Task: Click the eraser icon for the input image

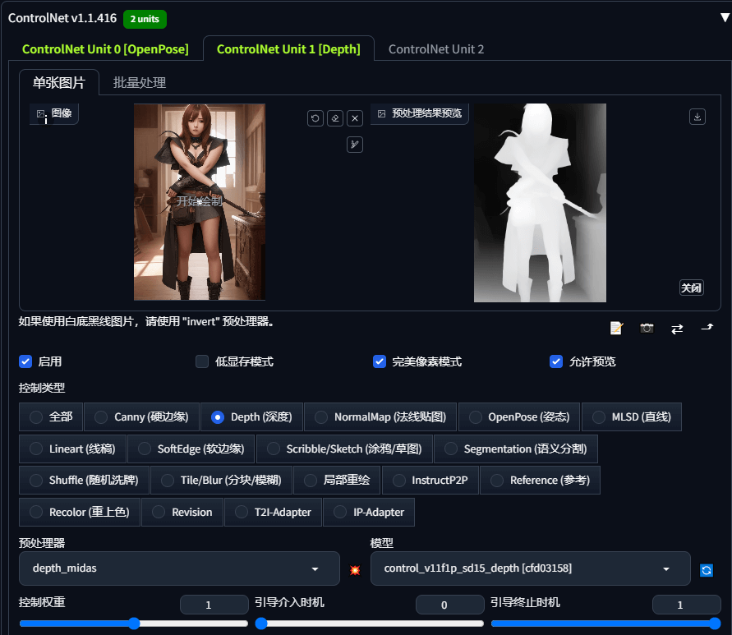Action: (x=335, y=118)
